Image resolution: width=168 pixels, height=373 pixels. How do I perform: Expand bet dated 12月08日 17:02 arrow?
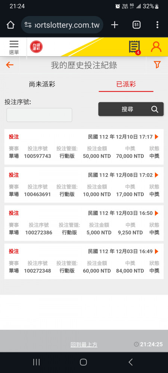point(156,175)
